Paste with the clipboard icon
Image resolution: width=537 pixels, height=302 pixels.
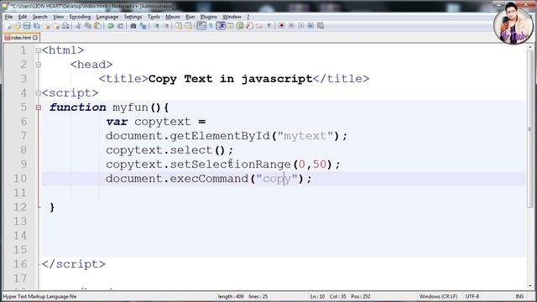(97, 26)
